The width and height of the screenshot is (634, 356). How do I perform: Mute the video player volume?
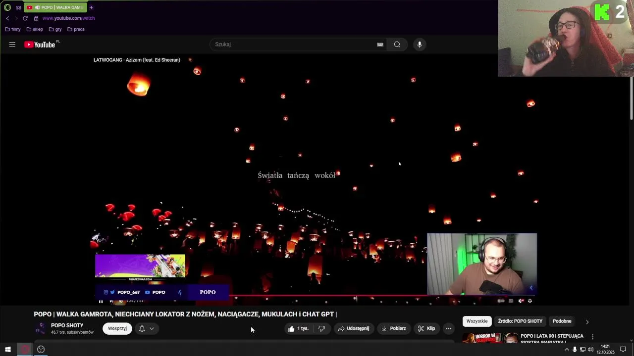pos(120,301)
